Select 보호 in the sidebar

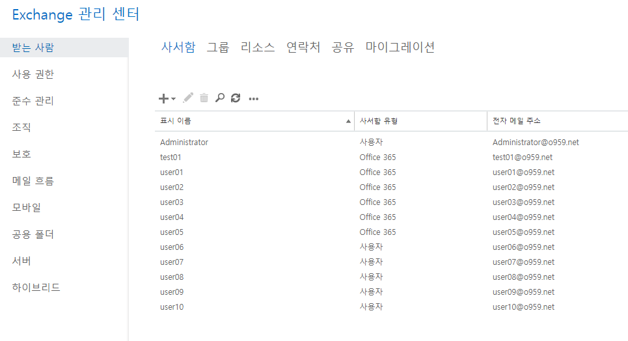21,154
